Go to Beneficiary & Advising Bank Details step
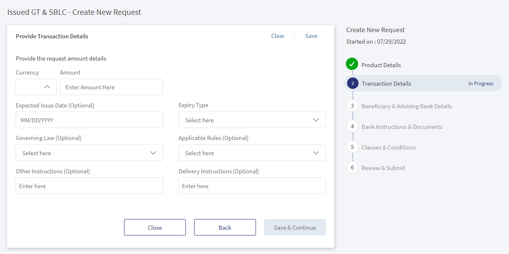 pyautogui.click(x=406, y=106)
